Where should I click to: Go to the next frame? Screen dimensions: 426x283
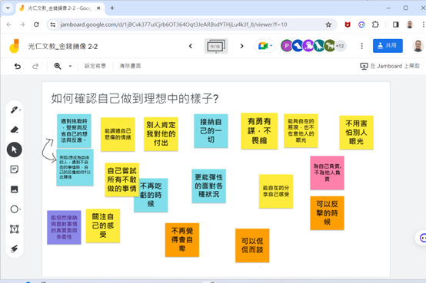point(241,46)
